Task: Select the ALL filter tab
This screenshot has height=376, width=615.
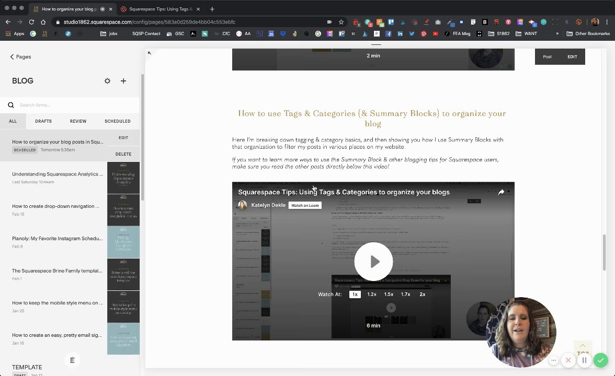Action: (13, 121)
